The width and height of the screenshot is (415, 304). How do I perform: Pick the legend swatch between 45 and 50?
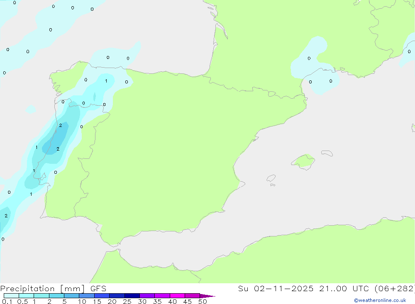pyautogui.click(x=192, y=296)
